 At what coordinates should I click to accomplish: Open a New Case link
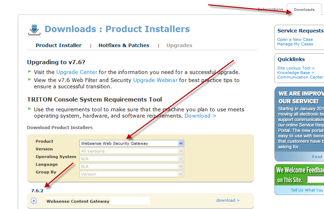(295, 39)
